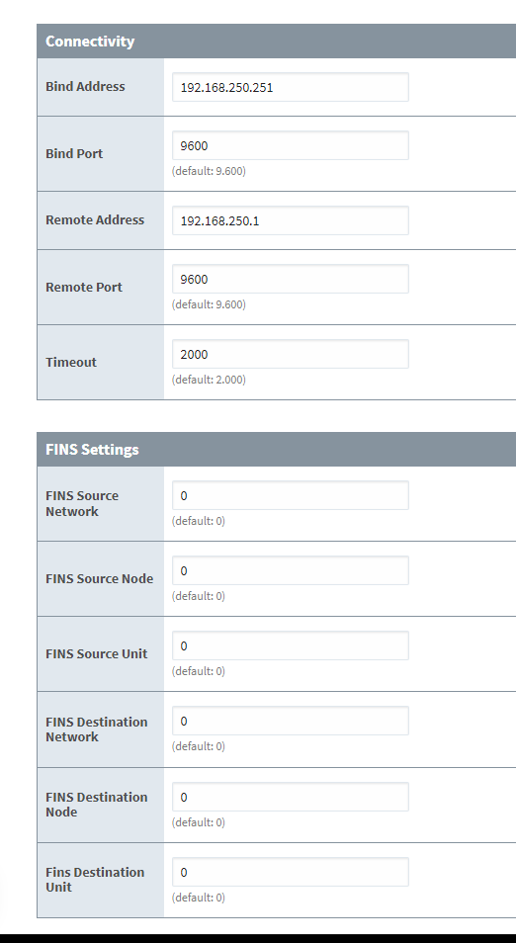Click the FINS Source Node label
This screenshot has height=943, width=516.
click(x=99, y=578)
